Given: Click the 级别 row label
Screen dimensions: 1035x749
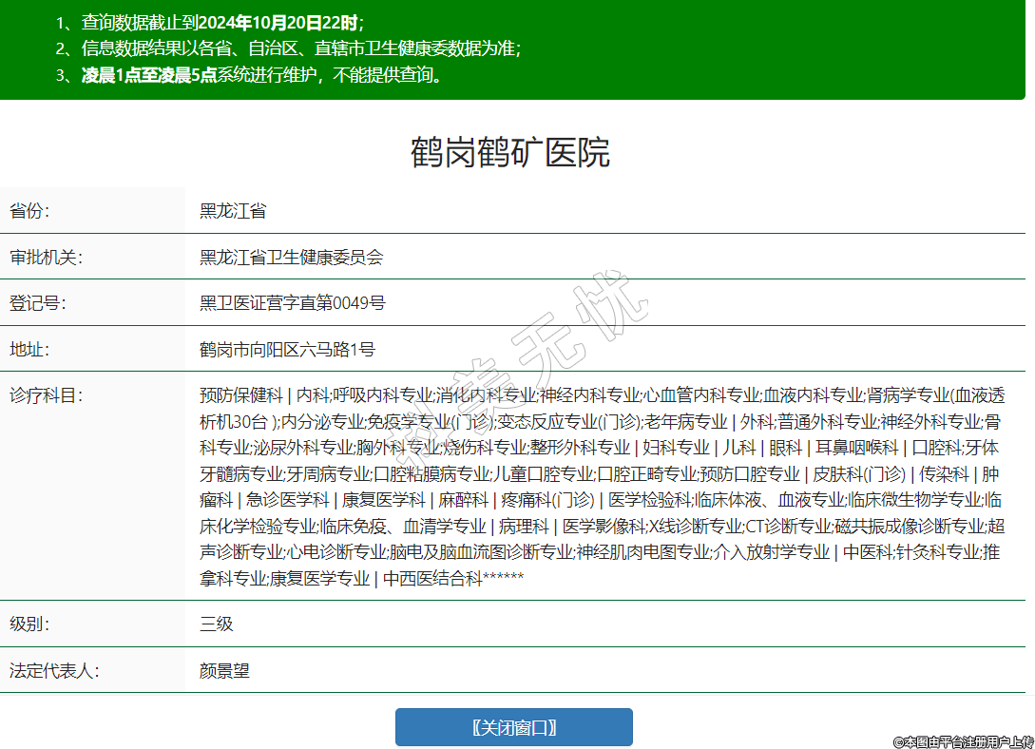Looking at the screenshot, I should tap(29, 624).
